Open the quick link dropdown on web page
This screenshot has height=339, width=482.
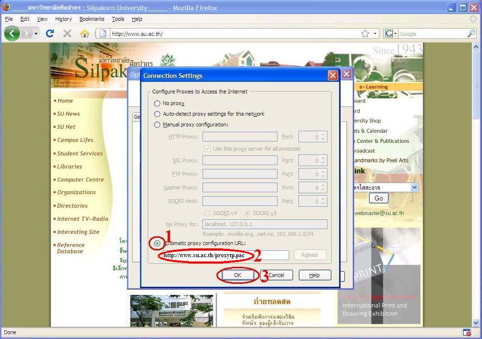pyautogui.click(x=414, y=187)
